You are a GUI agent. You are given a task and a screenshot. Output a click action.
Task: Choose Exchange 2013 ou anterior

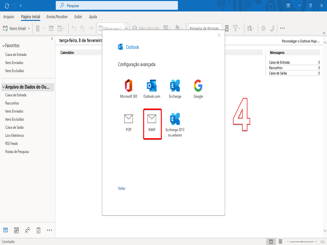(175, 125)
